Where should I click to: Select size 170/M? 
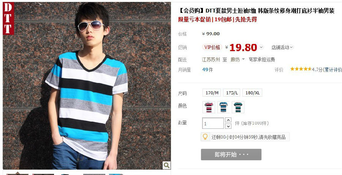pyautogui.click(x=212, y=93)
